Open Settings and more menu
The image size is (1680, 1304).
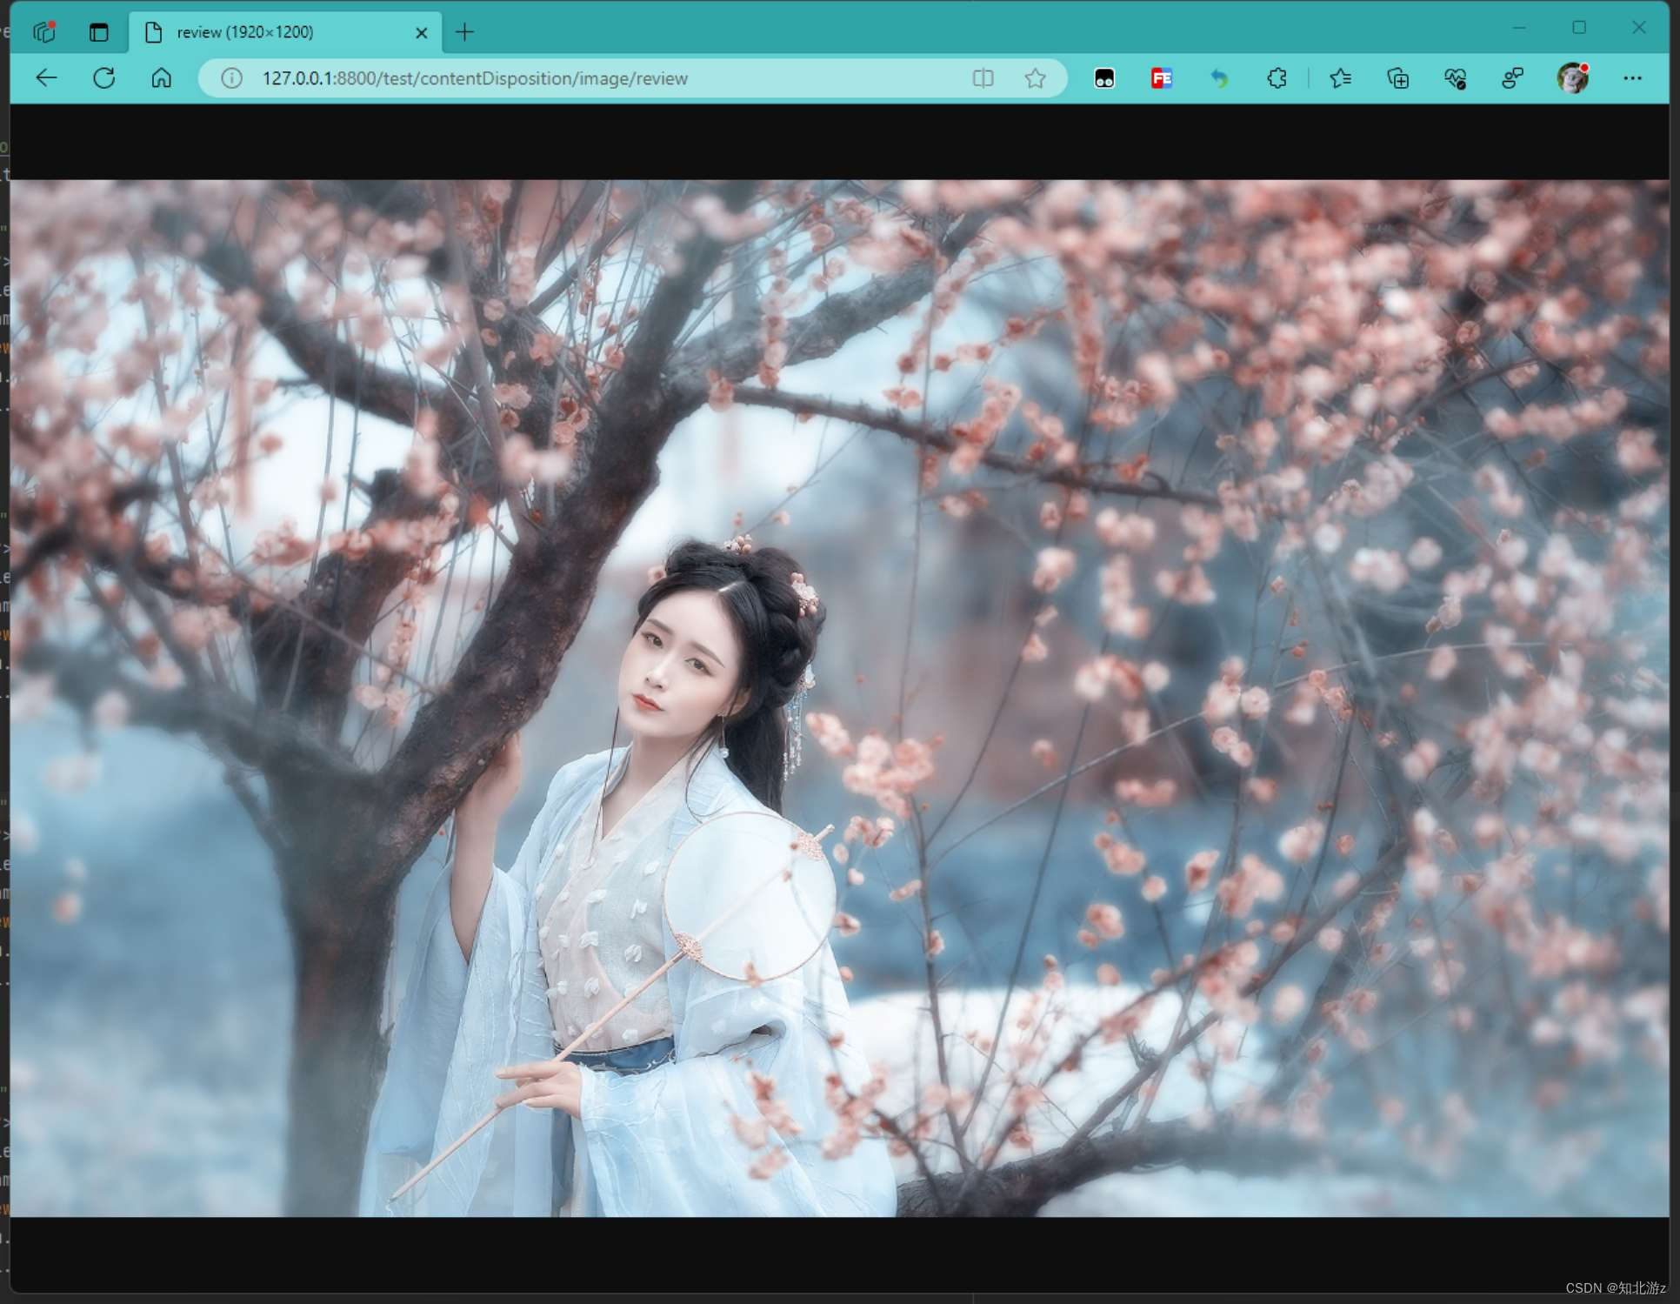click(x=1633, y=78)
